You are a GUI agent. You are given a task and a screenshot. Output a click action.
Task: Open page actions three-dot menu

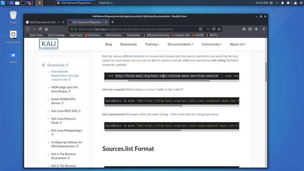pyautogui.click(x=208, y=29)
